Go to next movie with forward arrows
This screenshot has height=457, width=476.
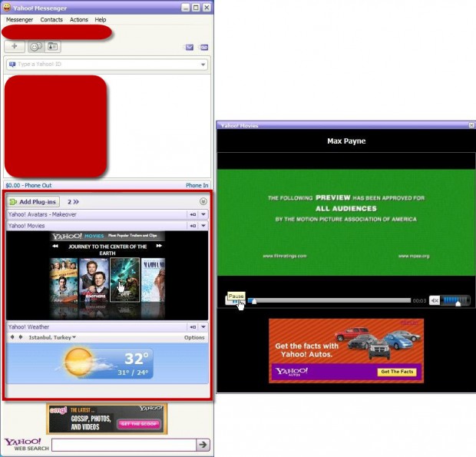click(x=159, y=246)
